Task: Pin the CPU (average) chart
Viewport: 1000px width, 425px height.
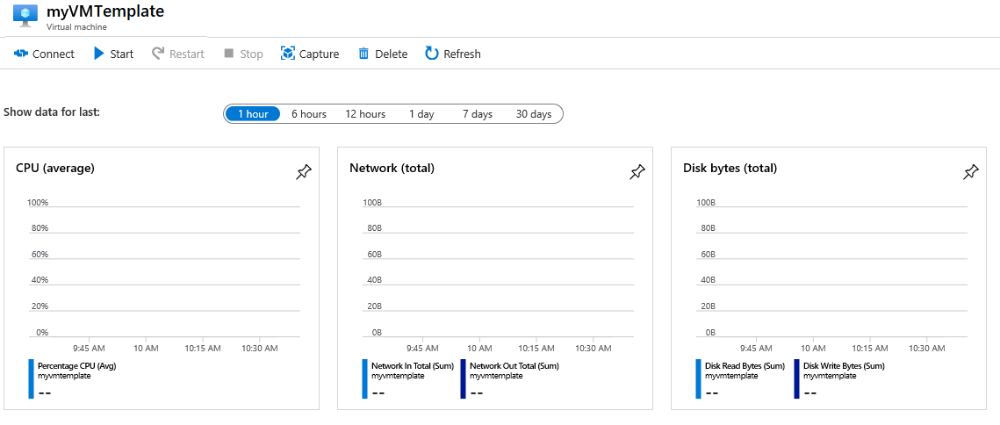Action: pyautogui.click(x=304, y=172)
